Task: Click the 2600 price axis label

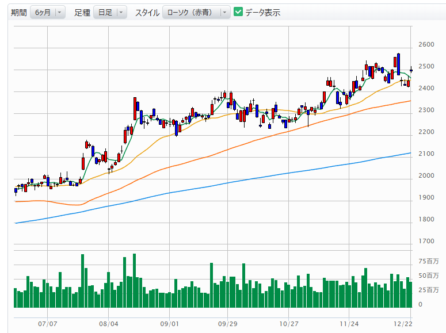Action: click(x=426, y=45)
